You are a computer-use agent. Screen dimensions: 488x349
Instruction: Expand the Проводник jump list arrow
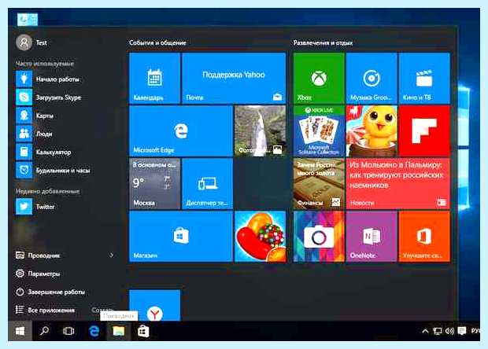111,255
